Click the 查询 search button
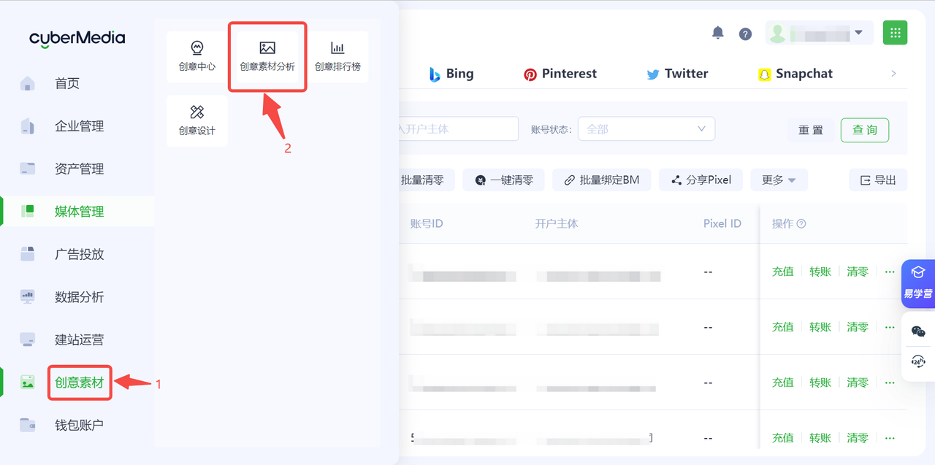This screenshot has height=465, width=935. coord(864,130)
